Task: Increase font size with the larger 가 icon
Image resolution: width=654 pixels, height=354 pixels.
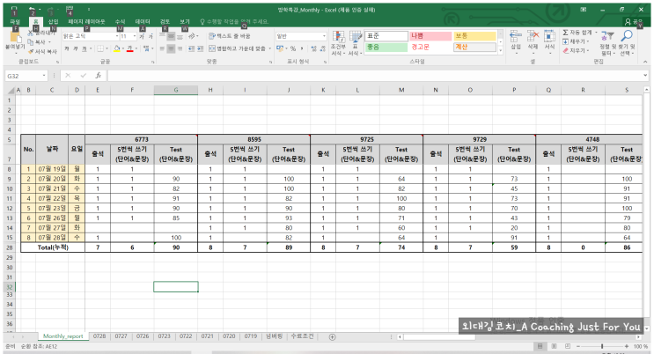Action: [143, 36]
